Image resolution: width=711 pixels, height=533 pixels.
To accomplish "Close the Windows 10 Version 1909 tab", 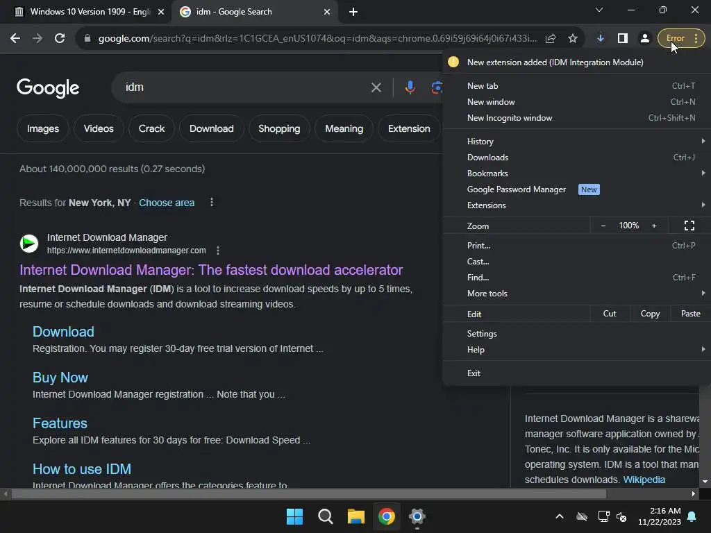I will tap(161, 12).
